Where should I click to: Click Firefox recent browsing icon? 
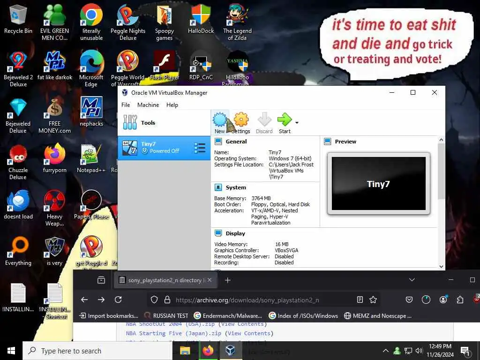[x=101, y=280]
